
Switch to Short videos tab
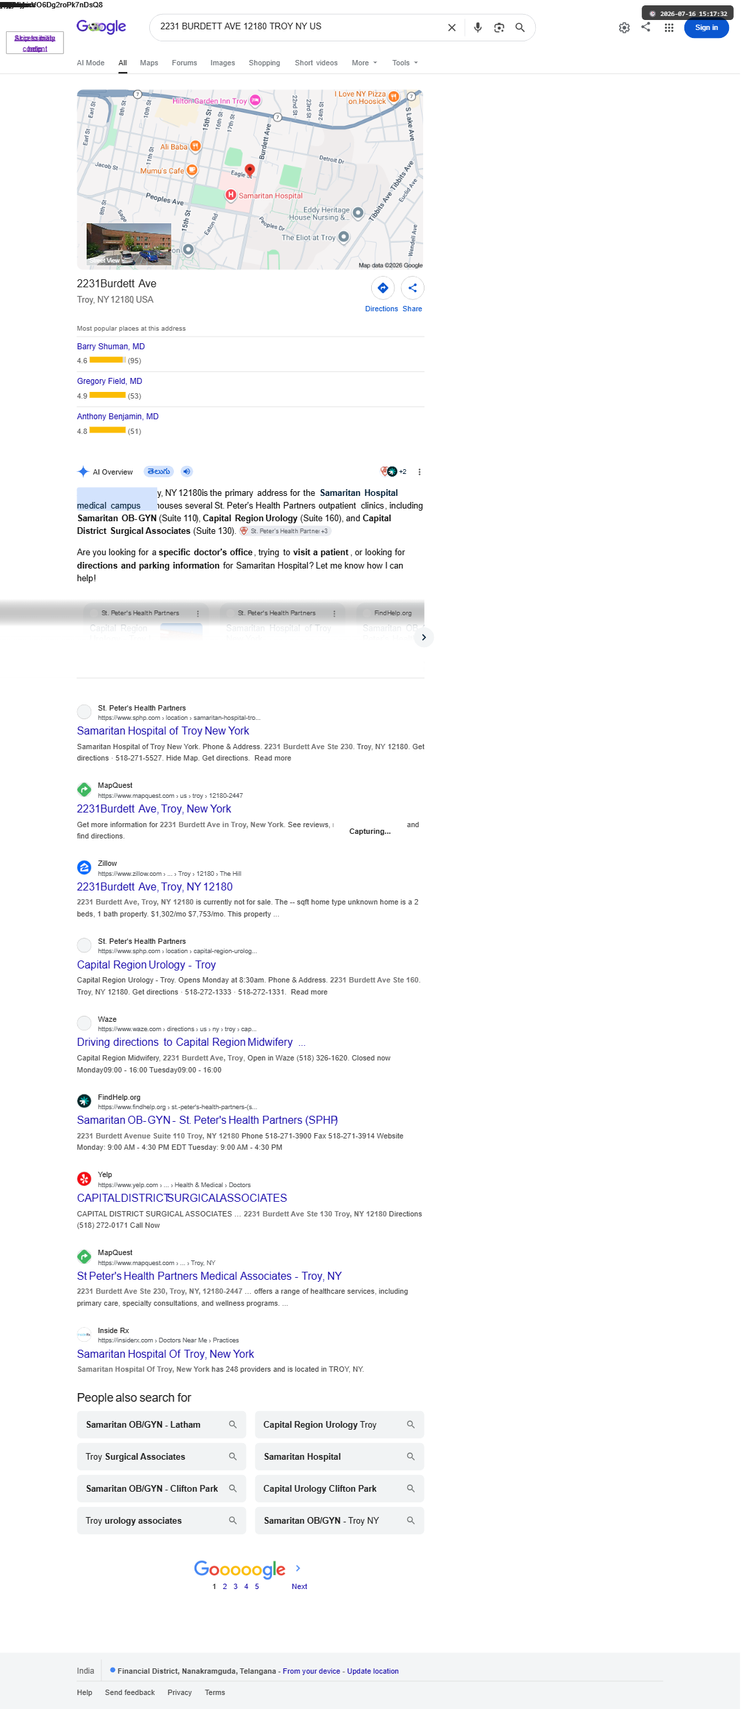317,63
